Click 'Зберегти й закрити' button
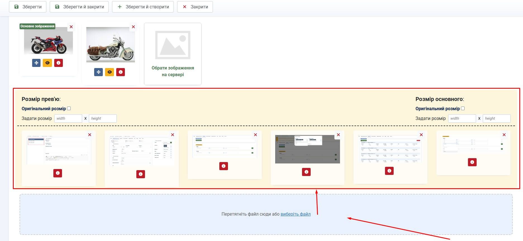 [x=79, y=7]
